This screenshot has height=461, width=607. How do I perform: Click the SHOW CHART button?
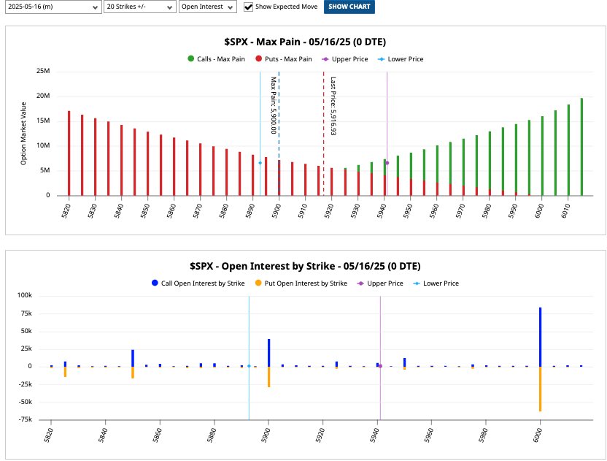(x=349, y=7)
